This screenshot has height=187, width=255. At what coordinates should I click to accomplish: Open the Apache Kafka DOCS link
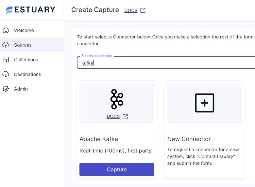(113, 117)
